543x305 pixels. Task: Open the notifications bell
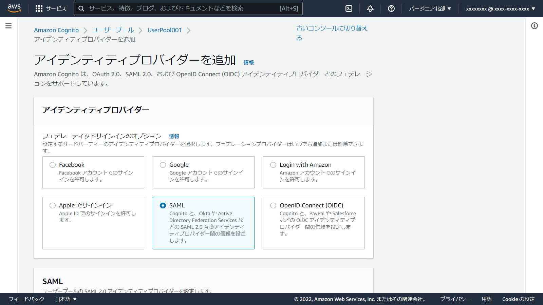coord(370,8)
